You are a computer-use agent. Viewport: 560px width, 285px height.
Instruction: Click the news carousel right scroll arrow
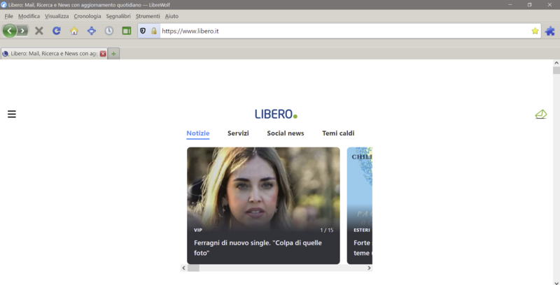[370, 268]
